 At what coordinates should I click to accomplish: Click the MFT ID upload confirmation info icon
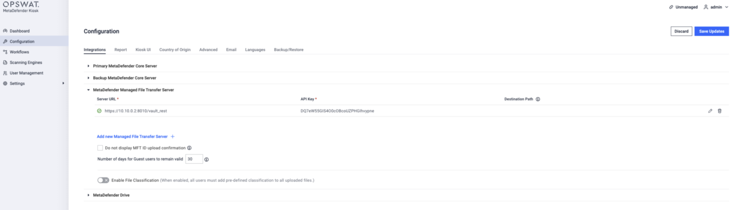189,148
